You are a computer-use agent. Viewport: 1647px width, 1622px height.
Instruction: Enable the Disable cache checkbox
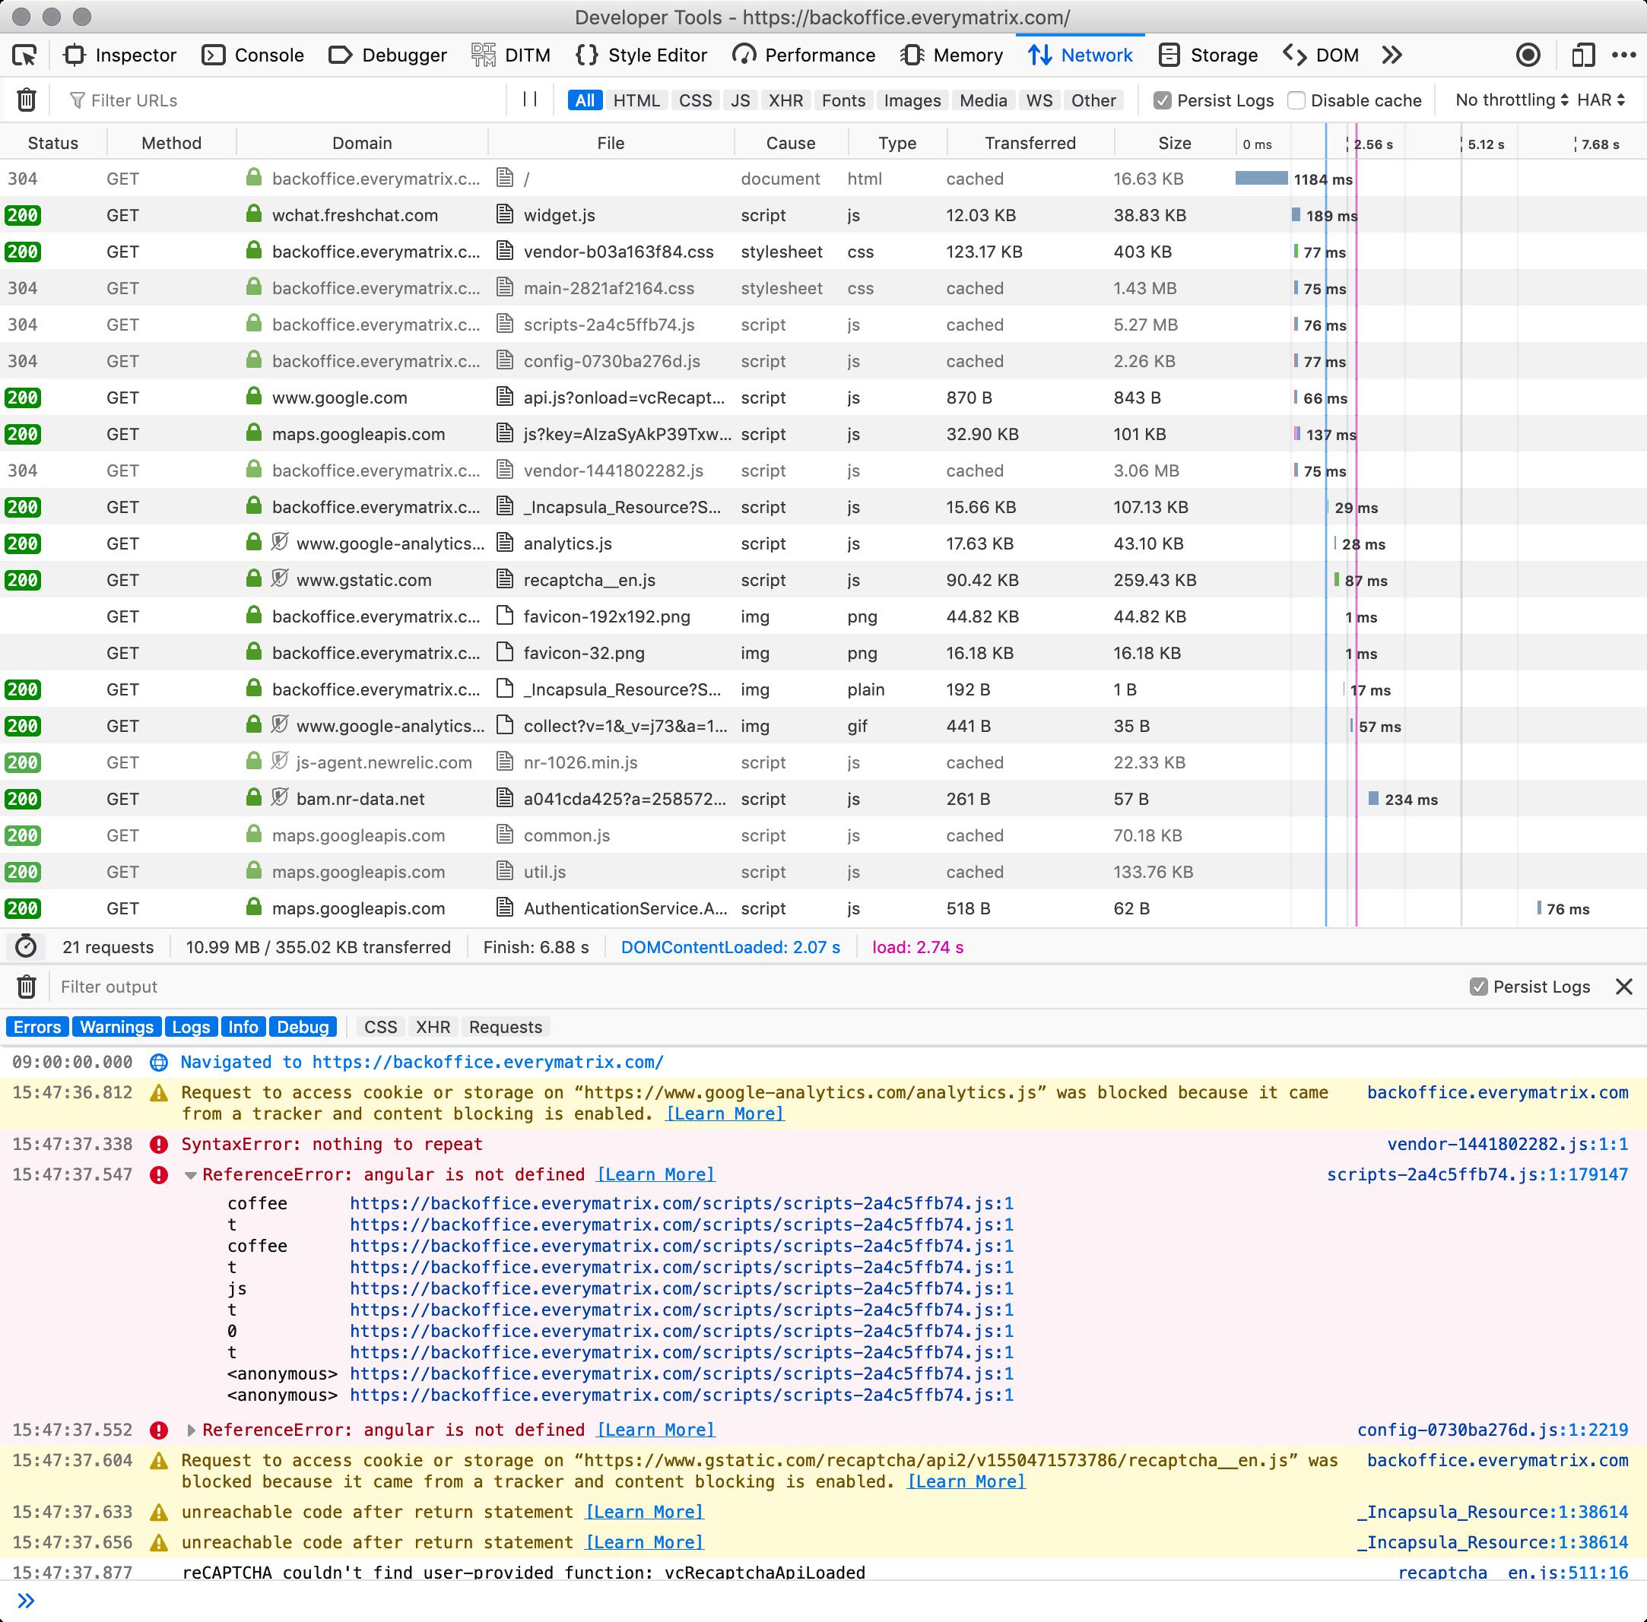pyautogui.click(x=1296, y=100)
